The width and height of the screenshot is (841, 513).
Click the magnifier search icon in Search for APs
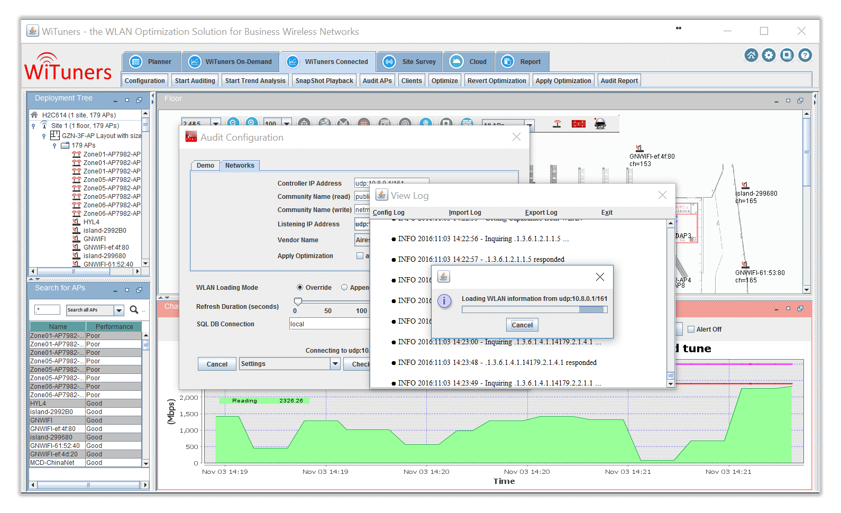click(134, 310)
